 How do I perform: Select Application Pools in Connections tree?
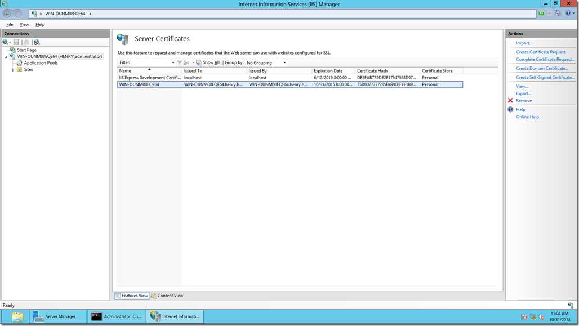click(x=41, y=63)
